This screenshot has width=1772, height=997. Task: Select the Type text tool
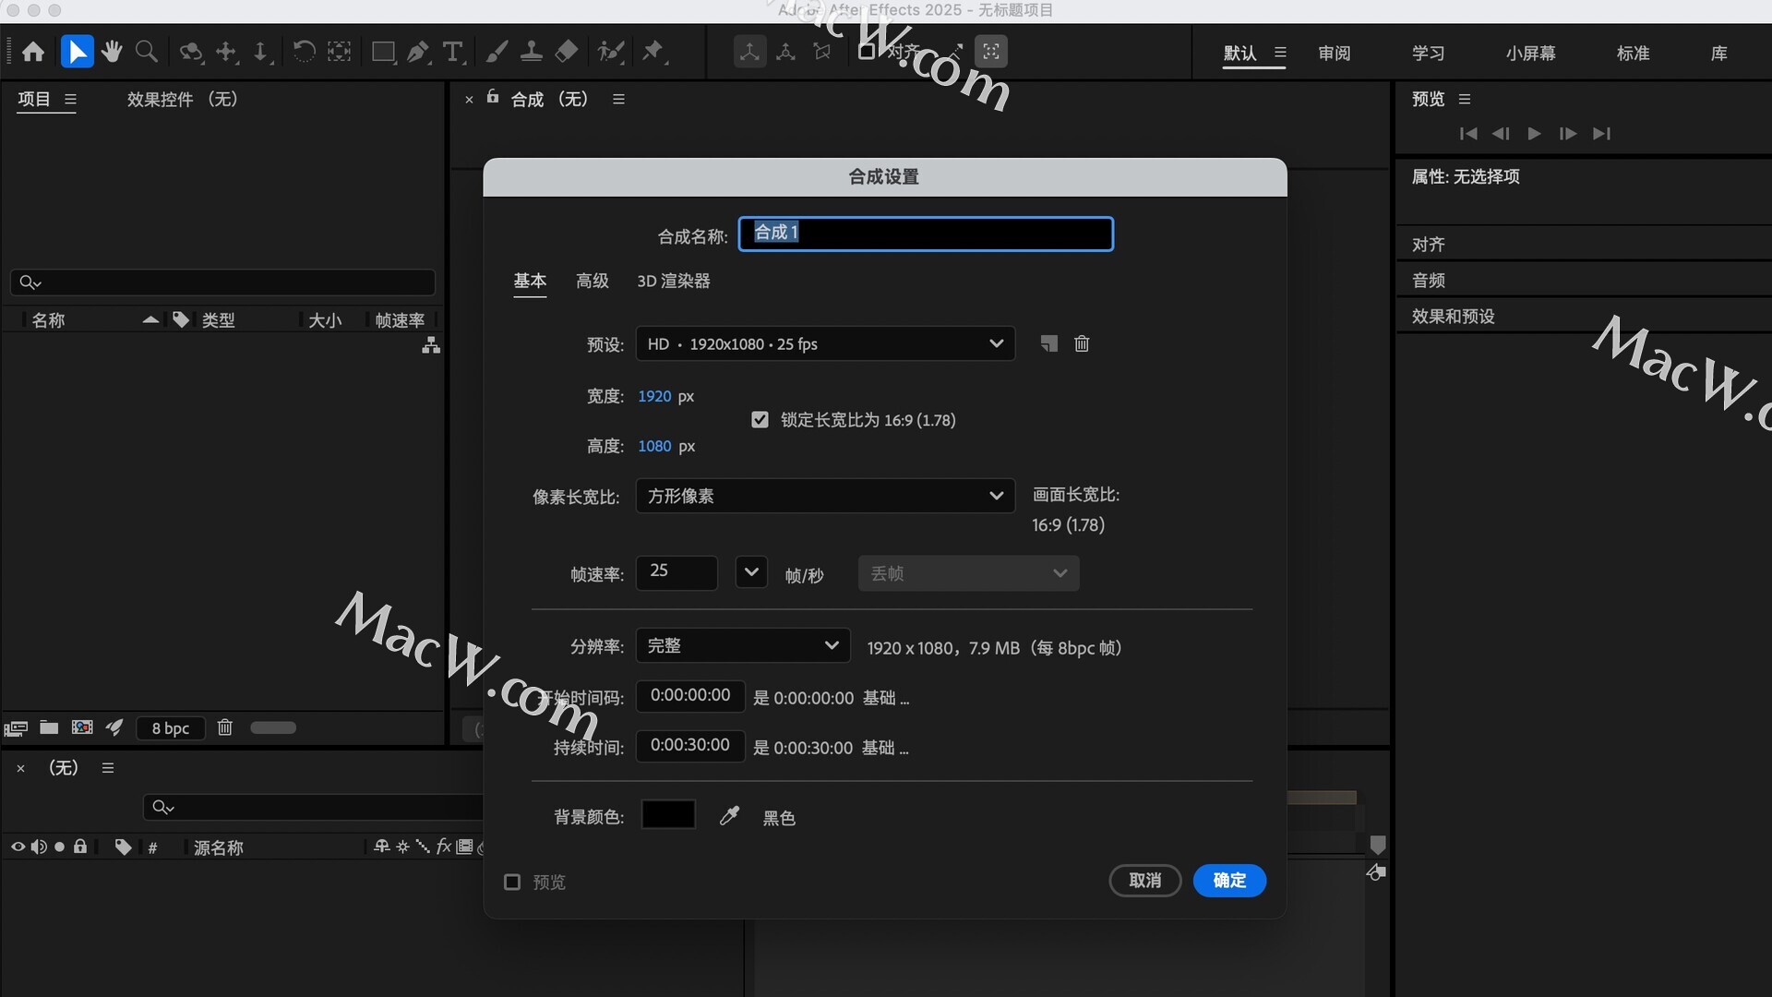tap(452, 52)
